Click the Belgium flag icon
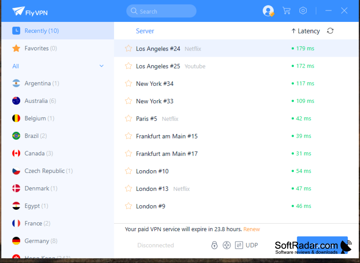 [16, 118]
